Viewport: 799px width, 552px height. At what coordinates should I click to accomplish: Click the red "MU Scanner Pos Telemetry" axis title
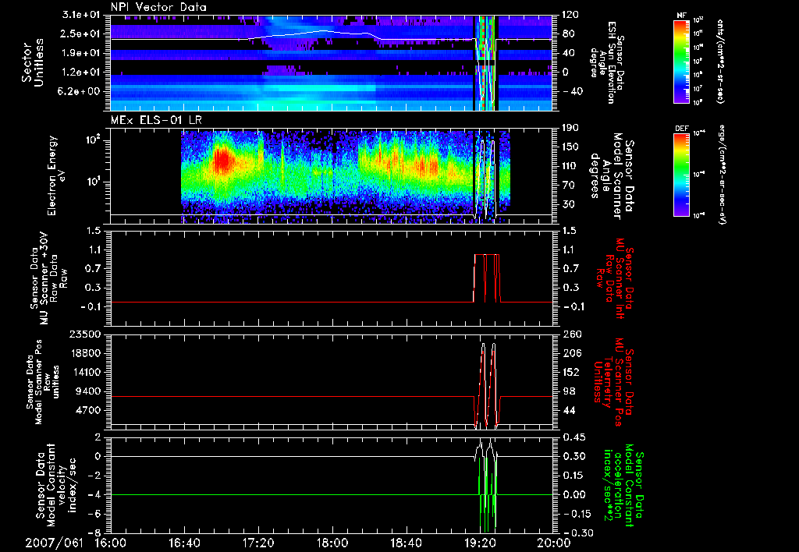pyautogui.click(x=614, y=382)
